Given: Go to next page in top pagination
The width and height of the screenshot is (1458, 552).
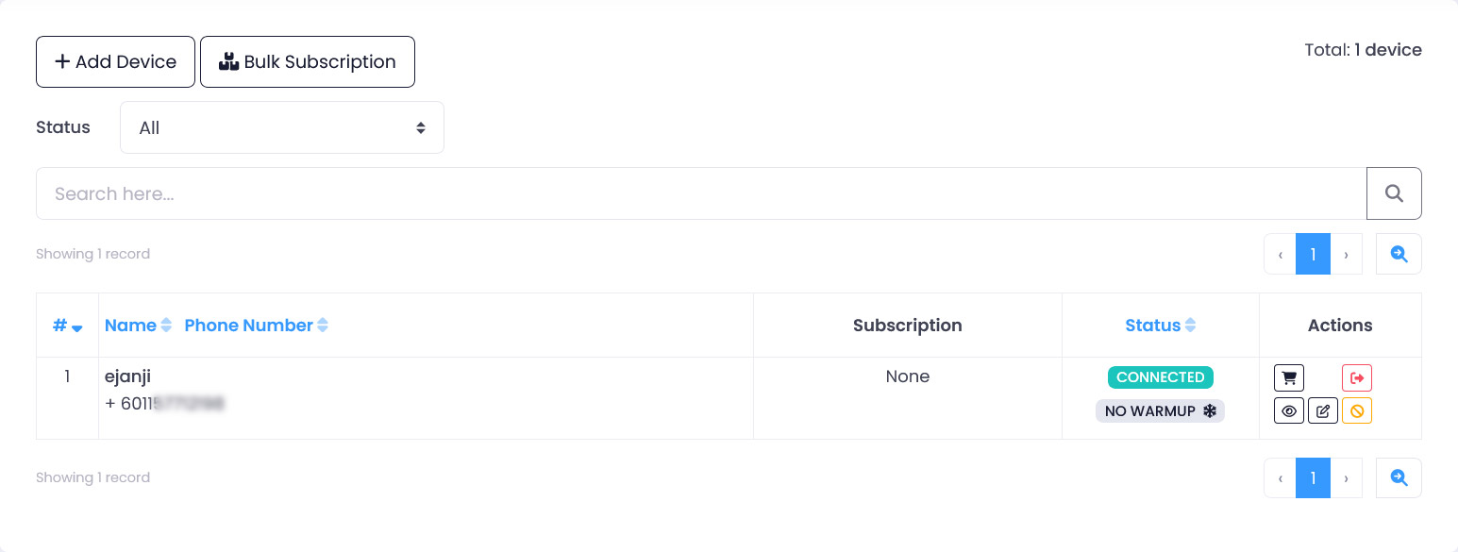Looking at the screenshot, I should [x=1346, y=255].
